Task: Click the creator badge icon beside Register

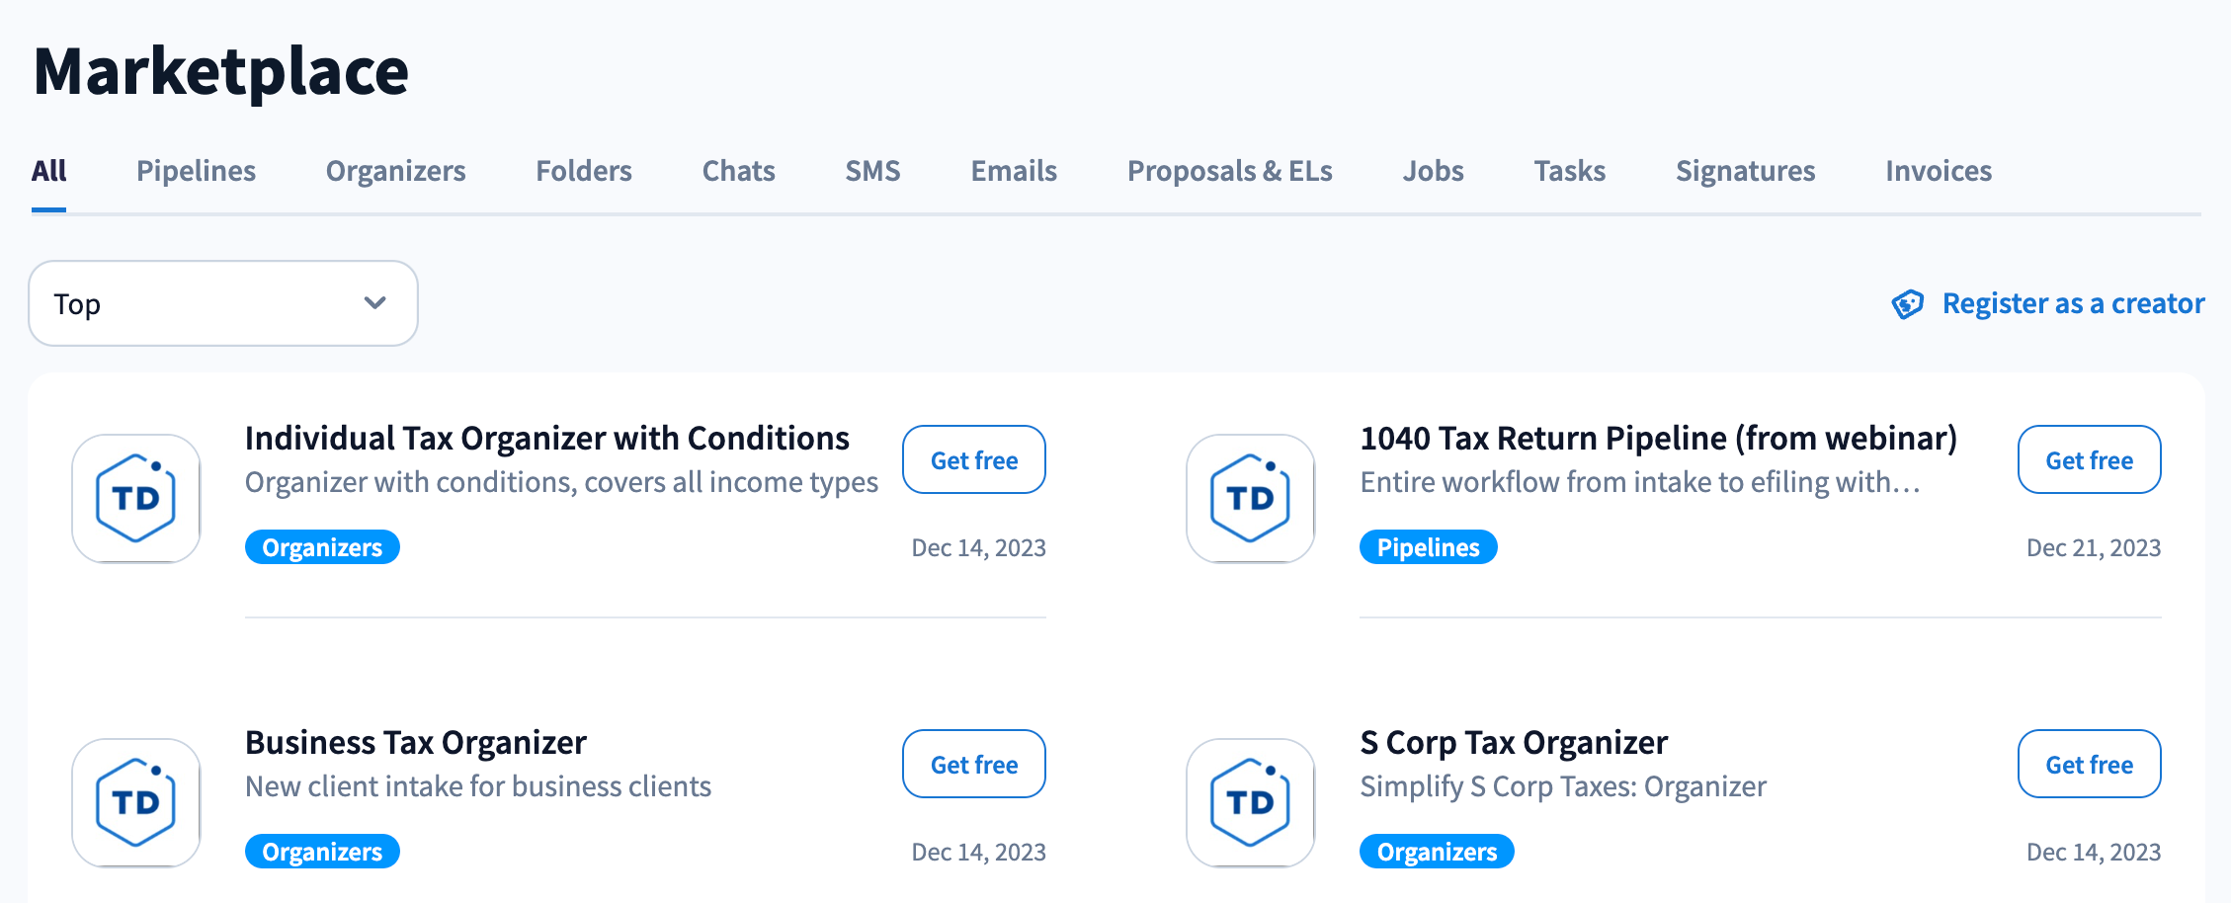Action: click(x=1908, y=304)
